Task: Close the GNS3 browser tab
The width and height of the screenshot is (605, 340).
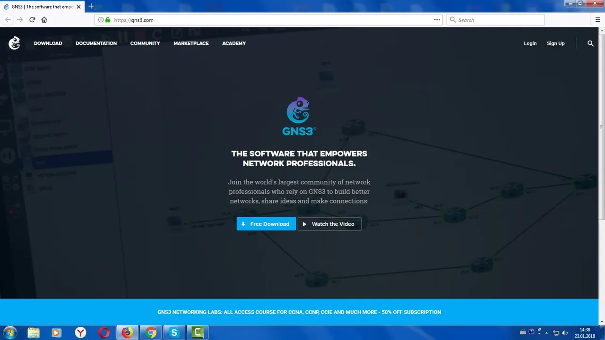Action: pos(78,7)
